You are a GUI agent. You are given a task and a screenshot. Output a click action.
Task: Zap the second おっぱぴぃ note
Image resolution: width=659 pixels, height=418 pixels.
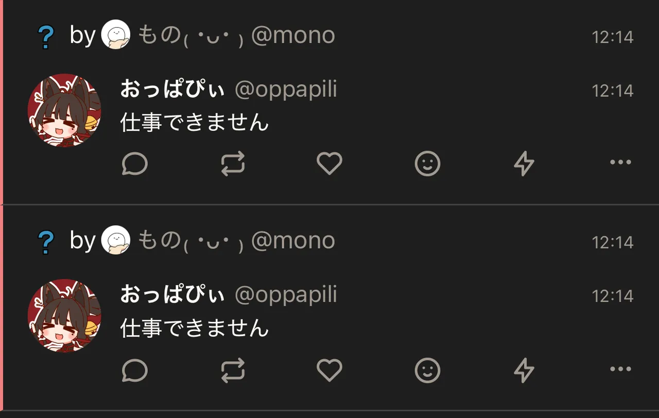tap(524, 370)
